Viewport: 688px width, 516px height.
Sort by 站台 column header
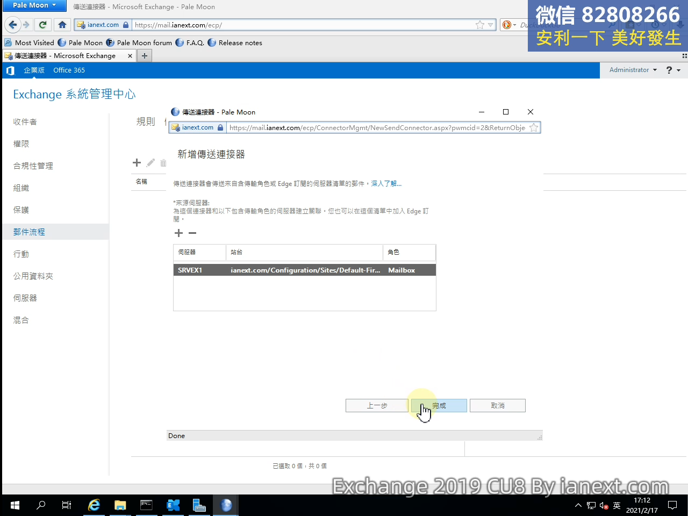(304, 252)
